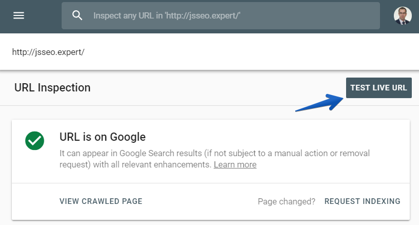Follow the Learn more link
The width and height of the screenshot is (419, 225).
[235, 165]
